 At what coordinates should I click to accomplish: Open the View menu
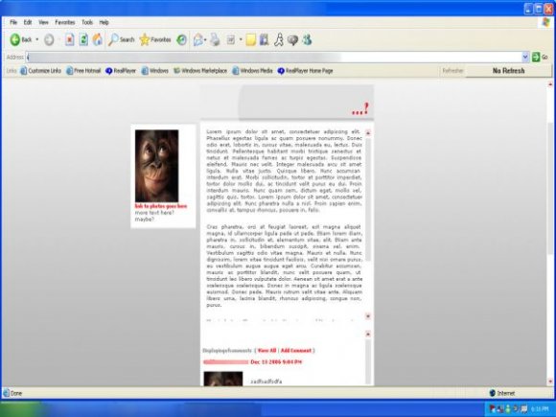tap(43, 22)
